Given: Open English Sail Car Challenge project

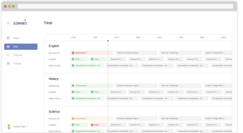Looking at the screenshot, I should [180, 53].
